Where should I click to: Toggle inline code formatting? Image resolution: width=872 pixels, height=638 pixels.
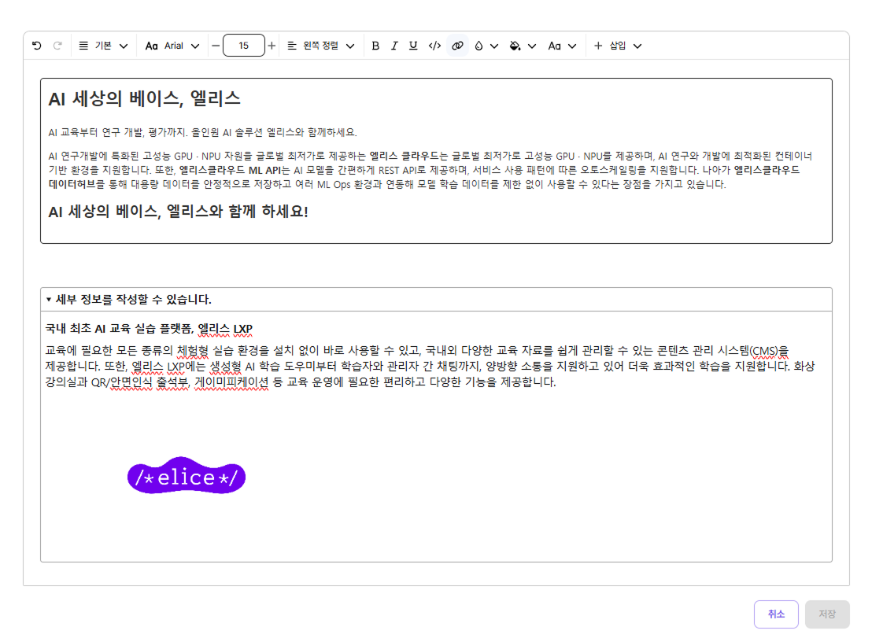tap(434, 46)
